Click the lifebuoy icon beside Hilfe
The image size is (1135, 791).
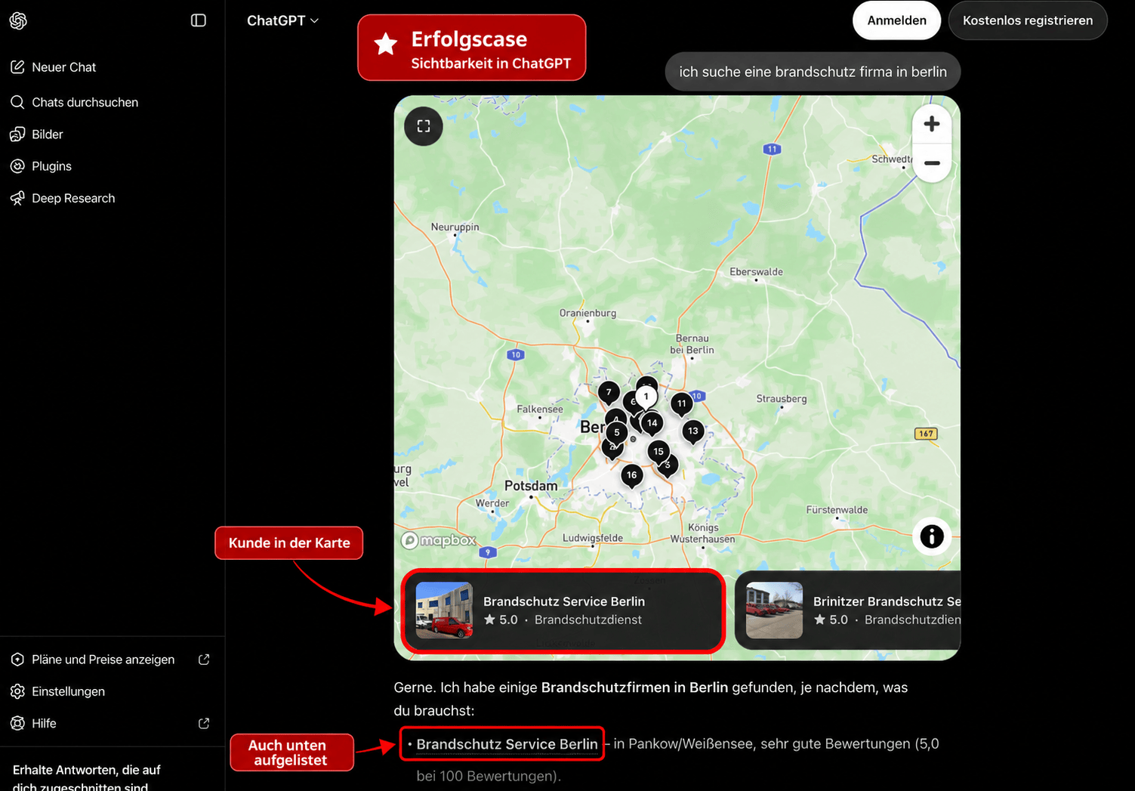pyautogui.click(x=17, y=724)
